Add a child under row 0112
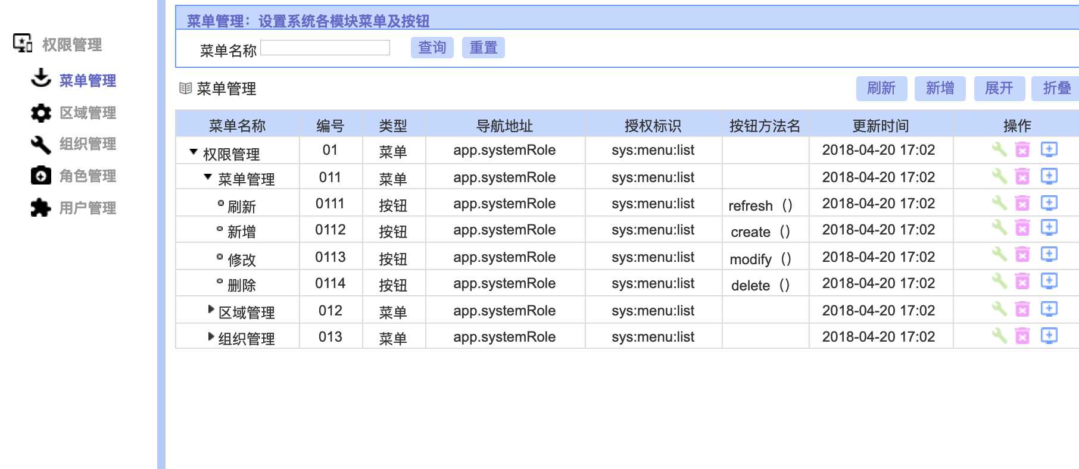 pyautogui.click(x=1049, y=227)
